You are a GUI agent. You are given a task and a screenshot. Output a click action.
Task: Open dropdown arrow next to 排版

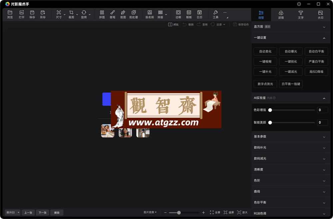tap(166, 14)
